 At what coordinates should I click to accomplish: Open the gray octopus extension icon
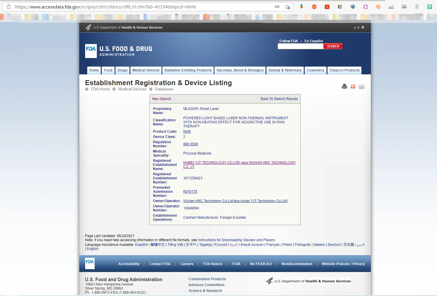(x=417, y=7)
